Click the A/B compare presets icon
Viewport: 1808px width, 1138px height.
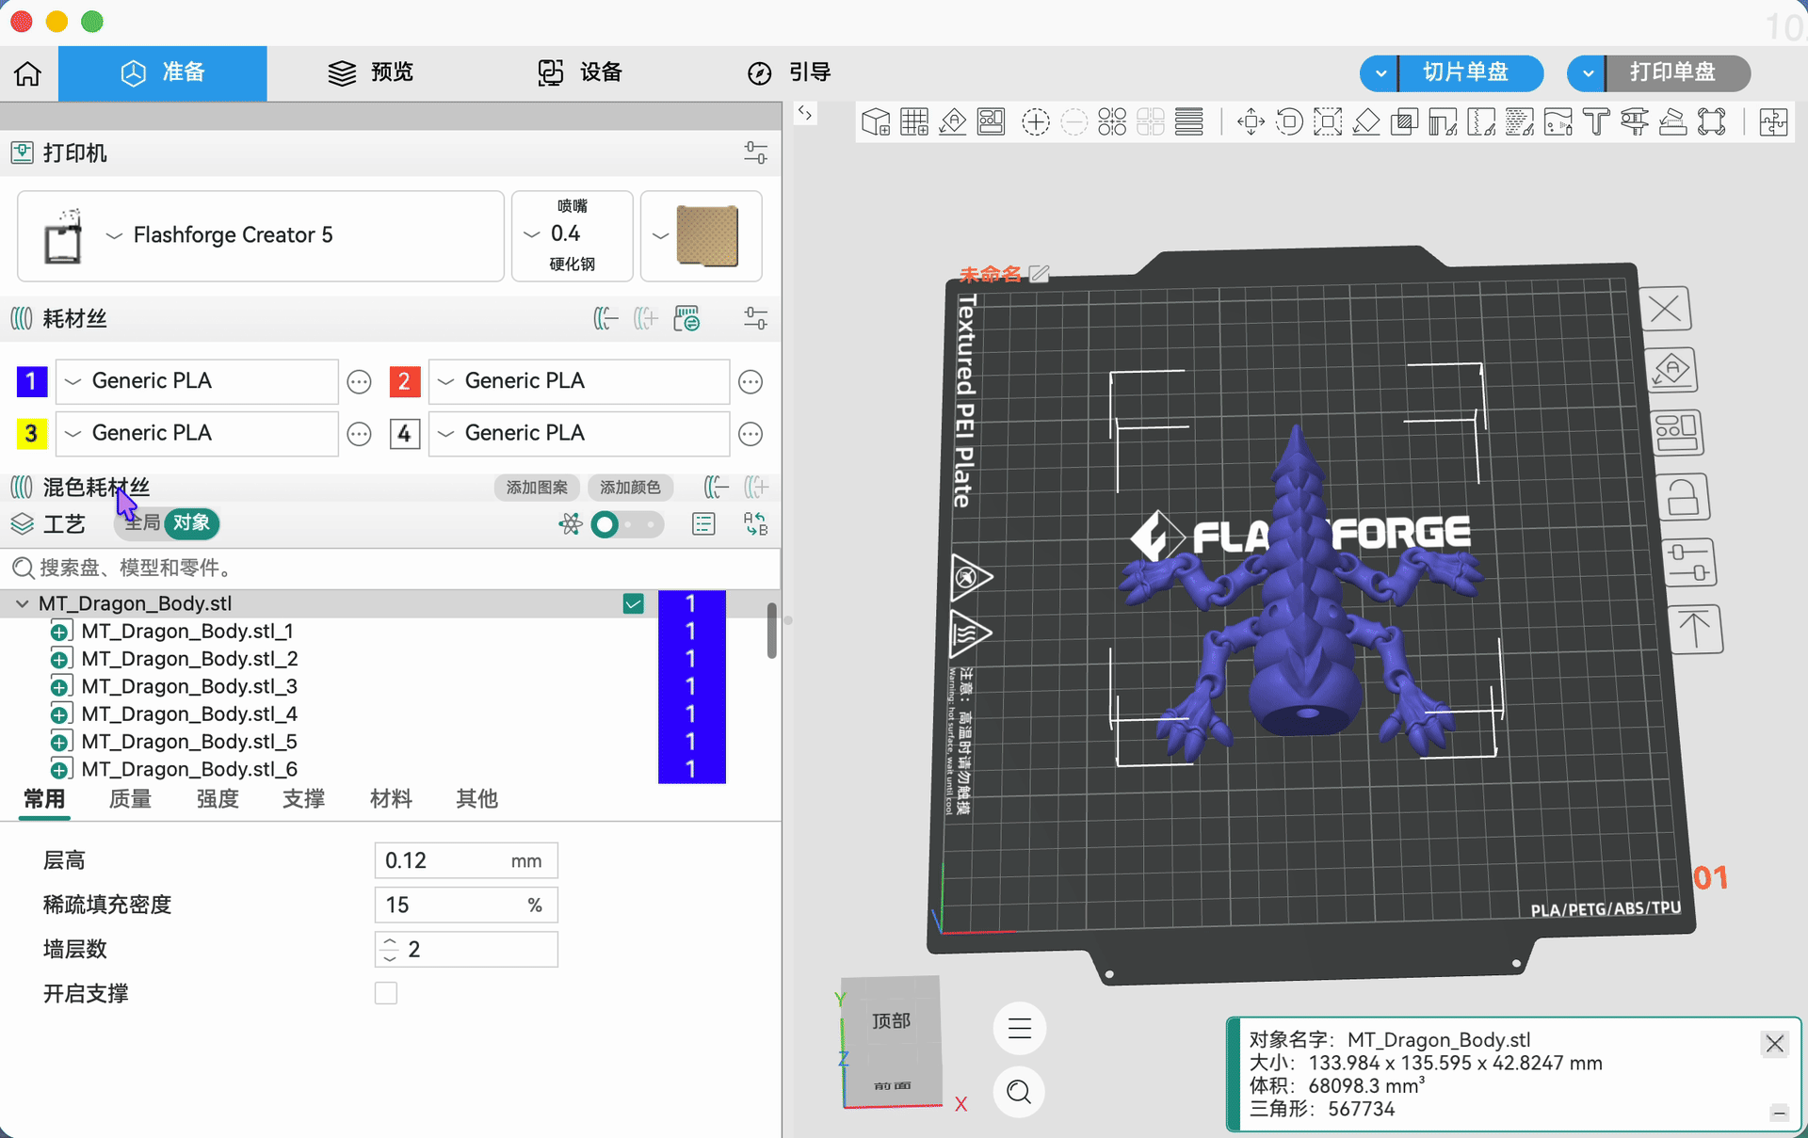click(755, 524)
